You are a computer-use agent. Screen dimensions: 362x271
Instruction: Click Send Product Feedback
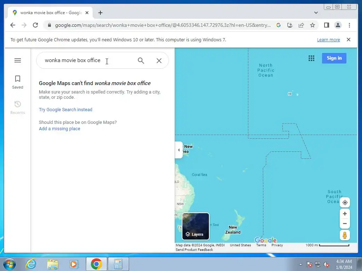pos(194,249)
